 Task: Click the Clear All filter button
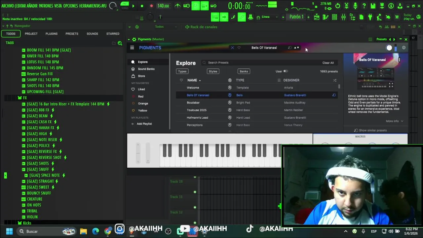(x=328, y=63)
